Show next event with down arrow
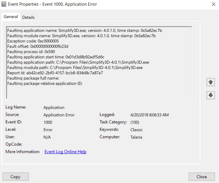Image resolution: width=219 pixels, height=183 pixels. (210, 95)
